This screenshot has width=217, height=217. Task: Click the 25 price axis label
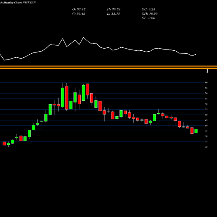206,141
